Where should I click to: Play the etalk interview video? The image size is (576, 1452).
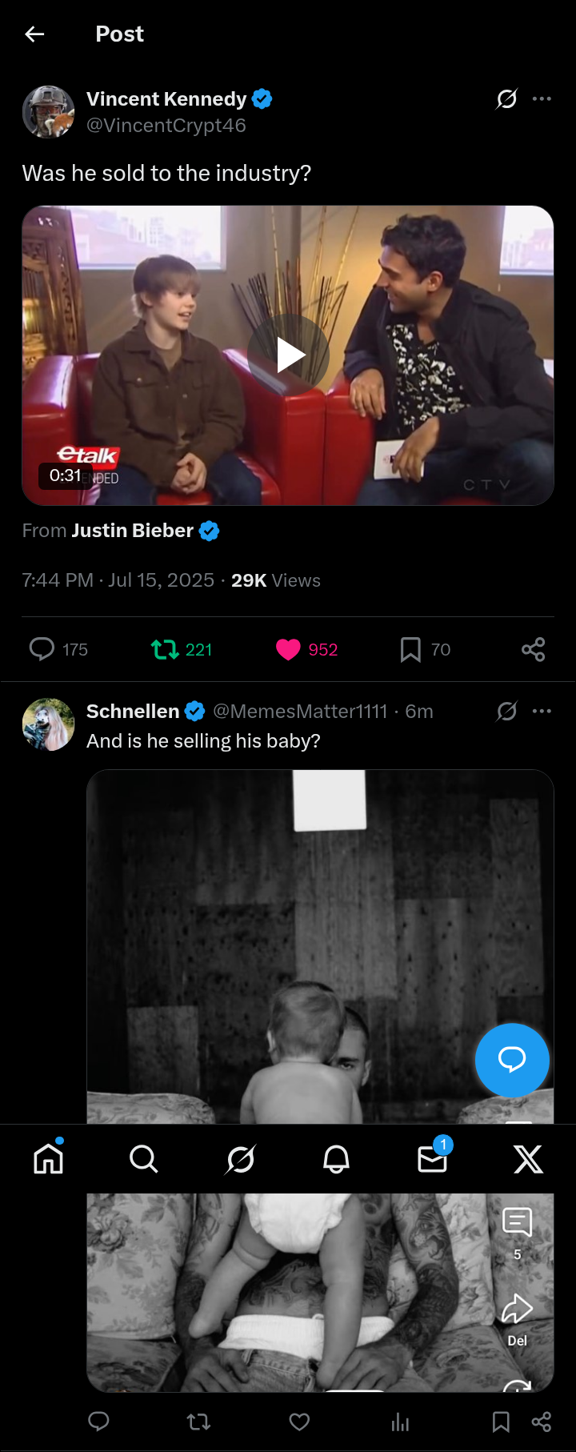point(288,355)
